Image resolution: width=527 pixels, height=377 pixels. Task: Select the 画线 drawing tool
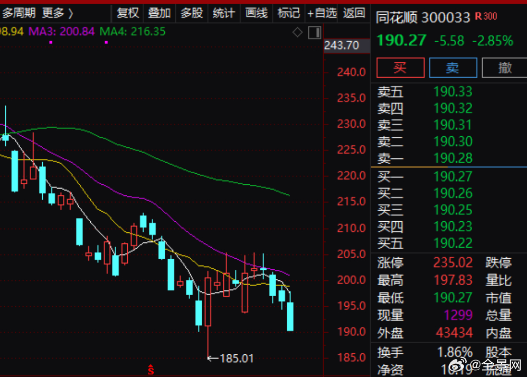(x=256, y=13)
